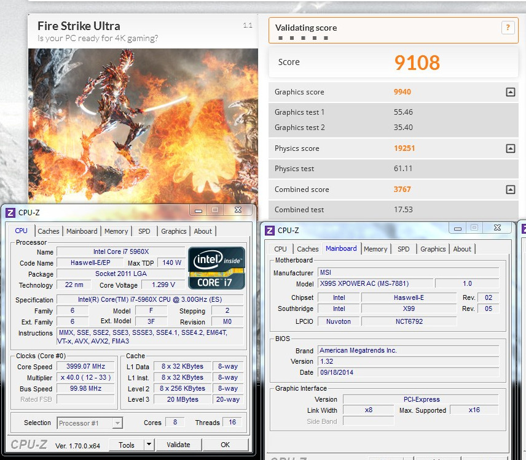Click the CPU-Z icon in left window title
The width and height of the screenshot is (526, 460).
tap(10, 213)
